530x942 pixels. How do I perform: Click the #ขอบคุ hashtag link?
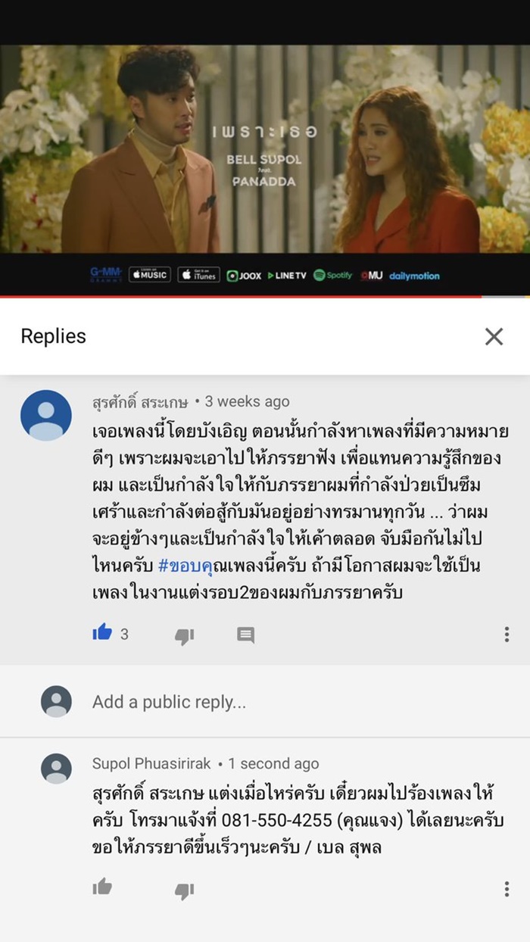point(185,566)
